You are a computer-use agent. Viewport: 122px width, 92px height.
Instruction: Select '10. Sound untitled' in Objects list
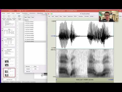tap(35, 36)
